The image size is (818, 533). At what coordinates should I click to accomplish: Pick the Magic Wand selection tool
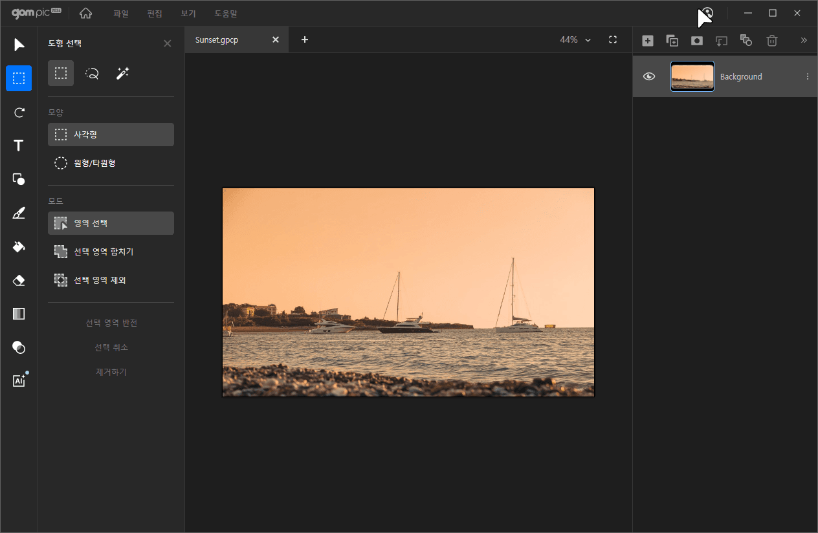(122, 74)
